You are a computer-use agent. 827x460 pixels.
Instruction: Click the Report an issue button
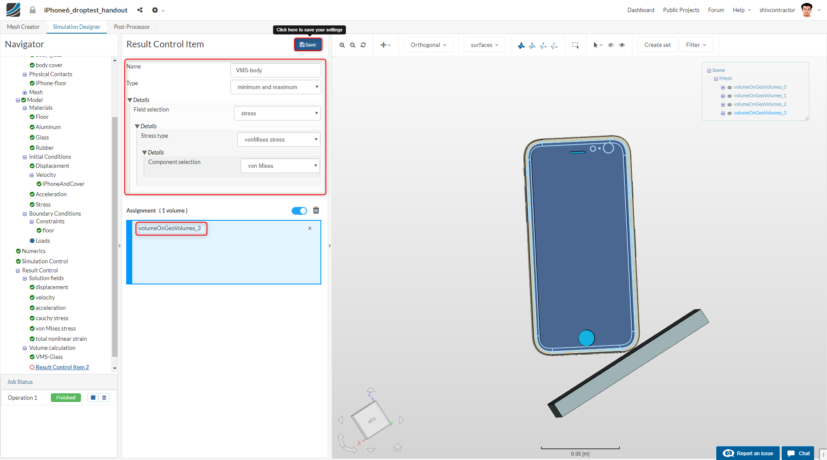coord(748,453)
